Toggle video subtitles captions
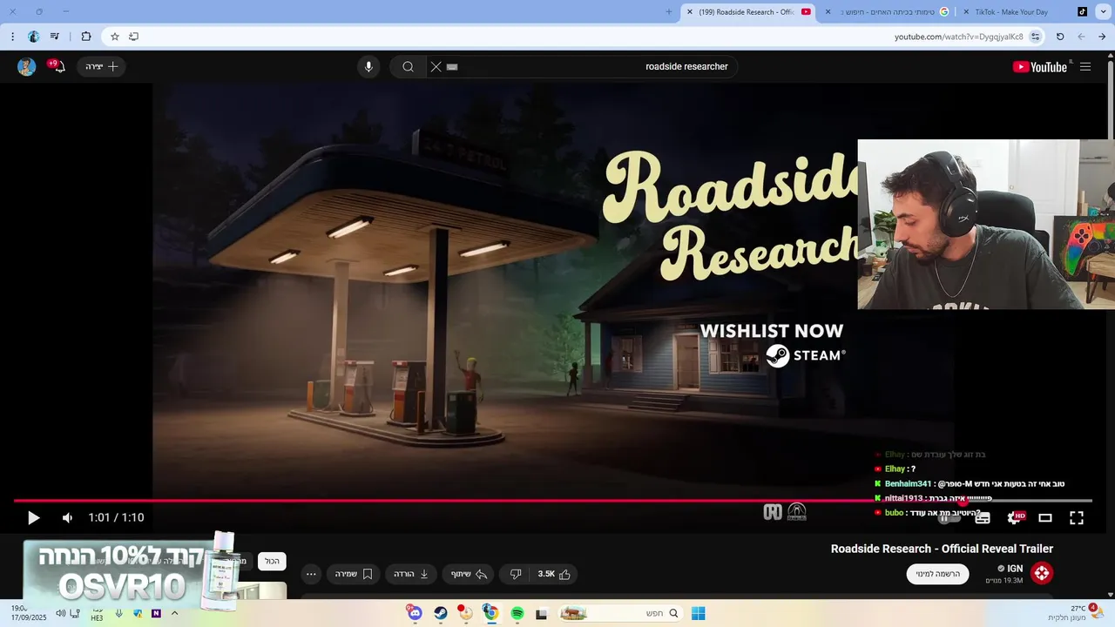Viewport: 1115px width, 627px height. pos(983,518)
